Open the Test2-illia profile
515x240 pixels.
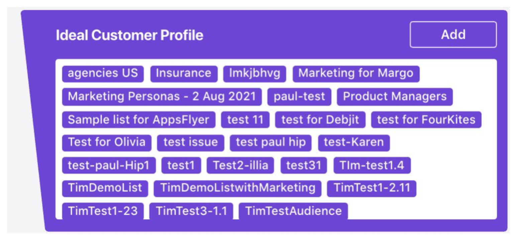coord(240,165)
